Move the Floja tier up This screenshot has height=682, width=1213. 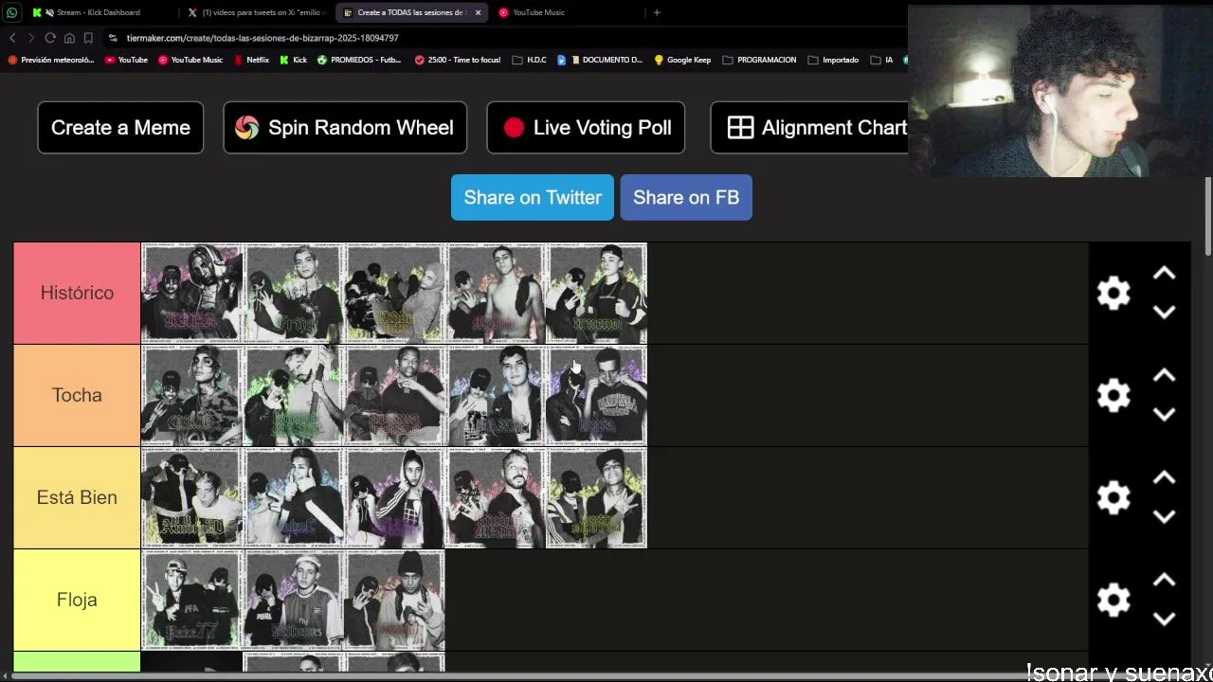coord(1164,581)
